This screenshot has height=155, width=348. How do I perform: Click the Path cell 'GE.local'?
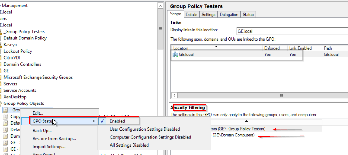coord(331,55)
